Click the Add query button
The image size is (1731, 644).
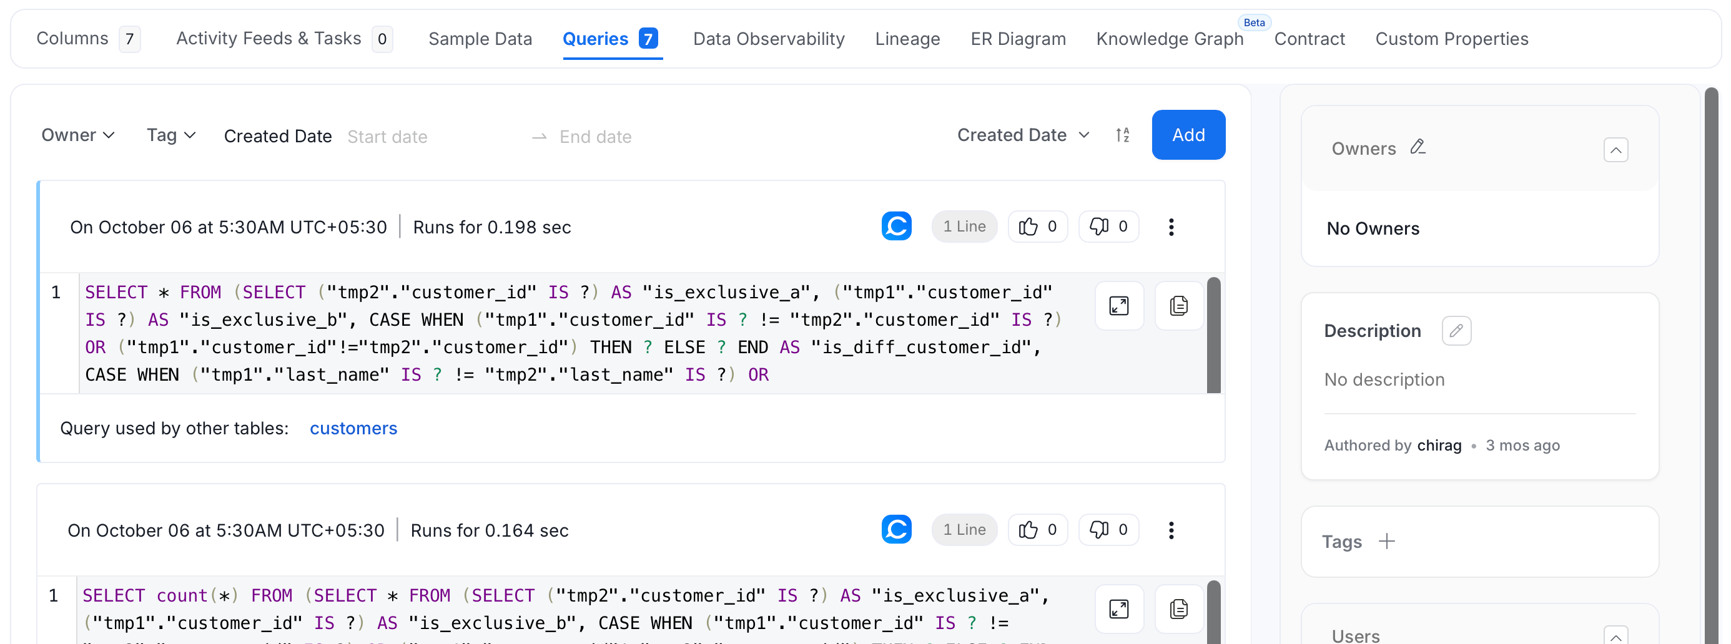pos(1188,135)
